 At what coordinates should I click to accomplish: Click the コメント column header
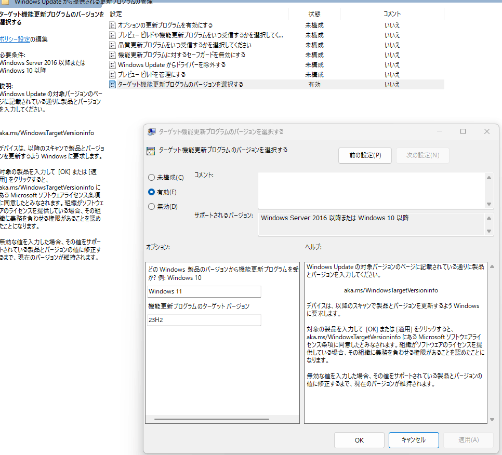click(x=392, y=14)
